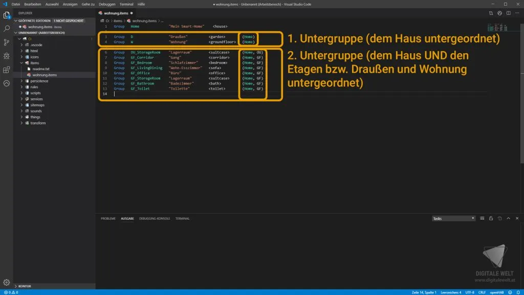524x295 pixels.
Task: Close the bottom output panel
Action: pos(517,218)
